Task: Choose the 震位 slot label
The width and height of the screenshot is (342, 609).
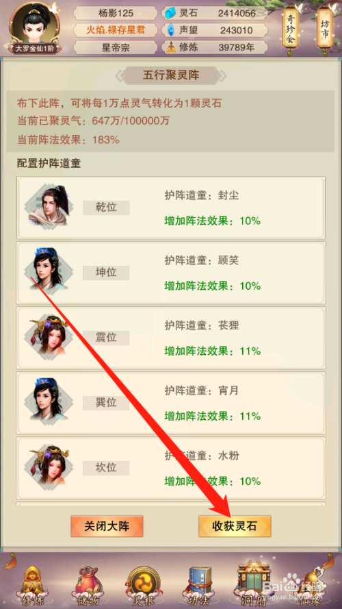Action: click(106, 338)
